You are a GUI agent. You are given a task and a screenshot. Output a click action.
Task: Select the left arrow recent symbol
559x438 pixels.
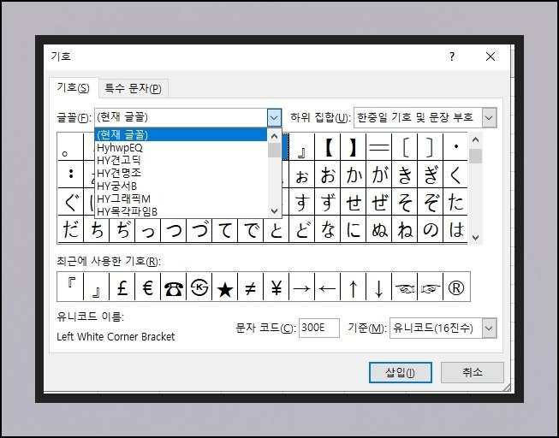tap(327, 287)
